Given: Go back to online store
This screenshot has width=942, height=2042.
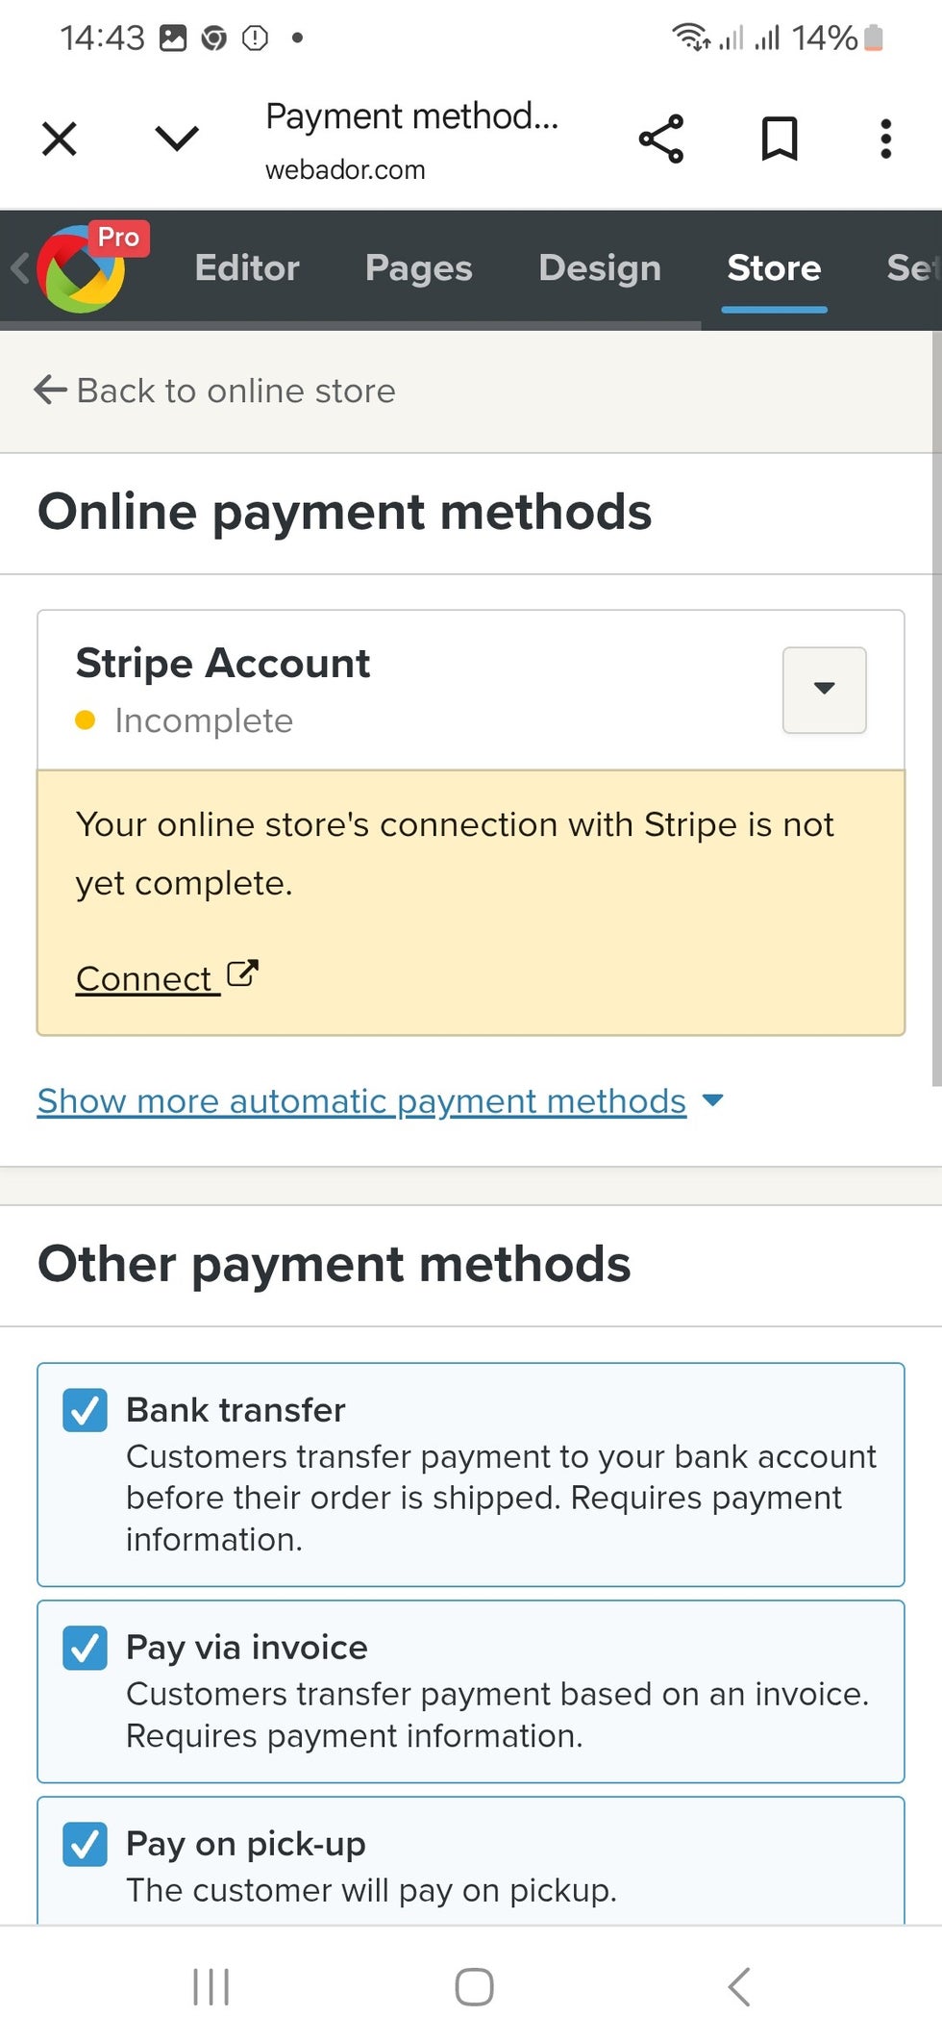Looking at the screenshot, I should pyautogui.click(x=214, y=391).
